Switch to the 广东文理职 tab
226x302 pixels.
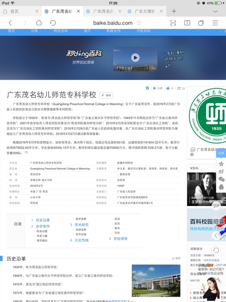click(145, 11)
